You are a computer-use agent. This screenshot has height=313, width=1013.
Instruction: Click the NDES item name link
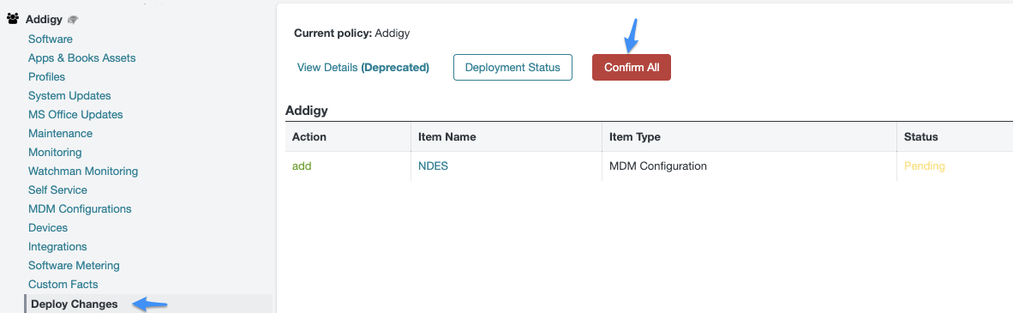(x=434, y=166)
